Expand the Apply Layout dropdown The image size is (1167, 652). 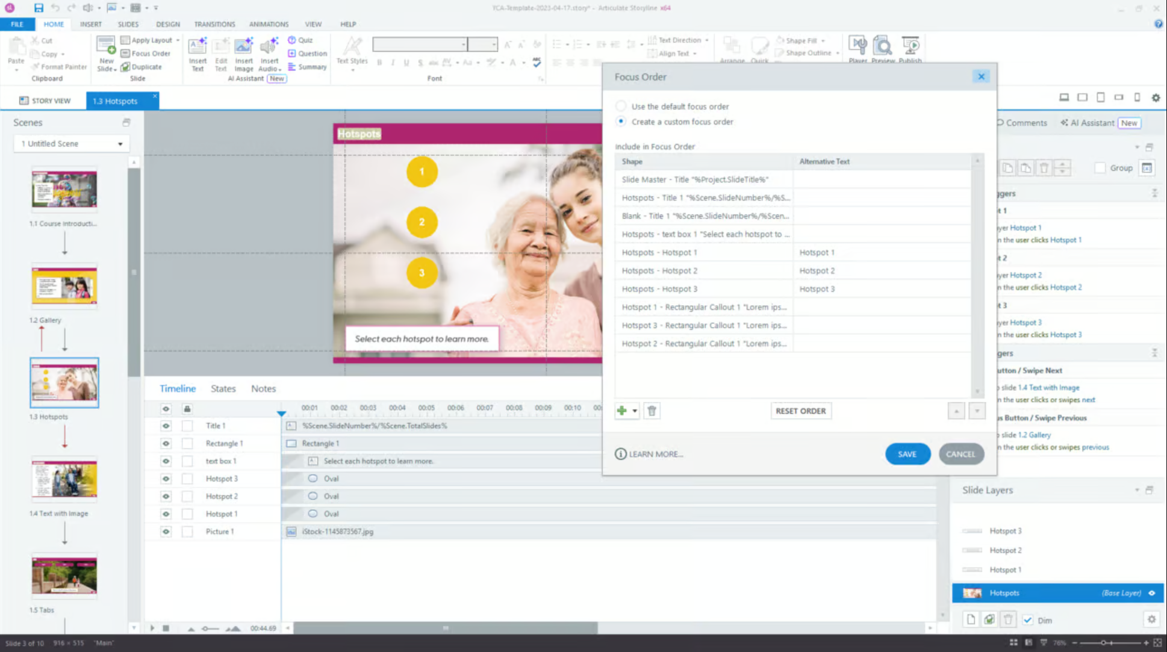coord(178,40)
